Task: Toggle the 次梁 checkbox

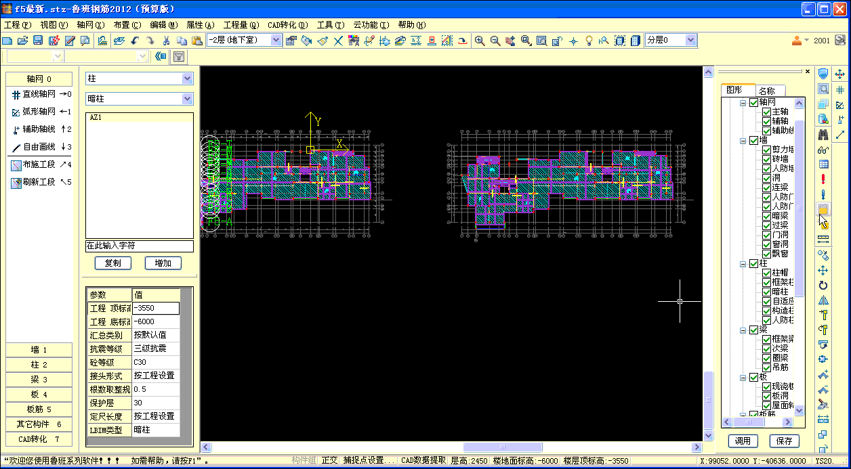Action: (767, 349)
